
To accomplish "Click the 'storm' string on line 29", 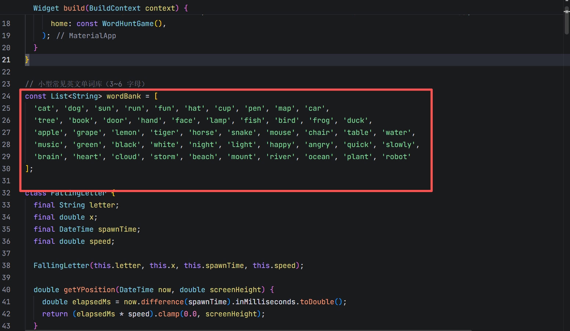I will 164,157.
